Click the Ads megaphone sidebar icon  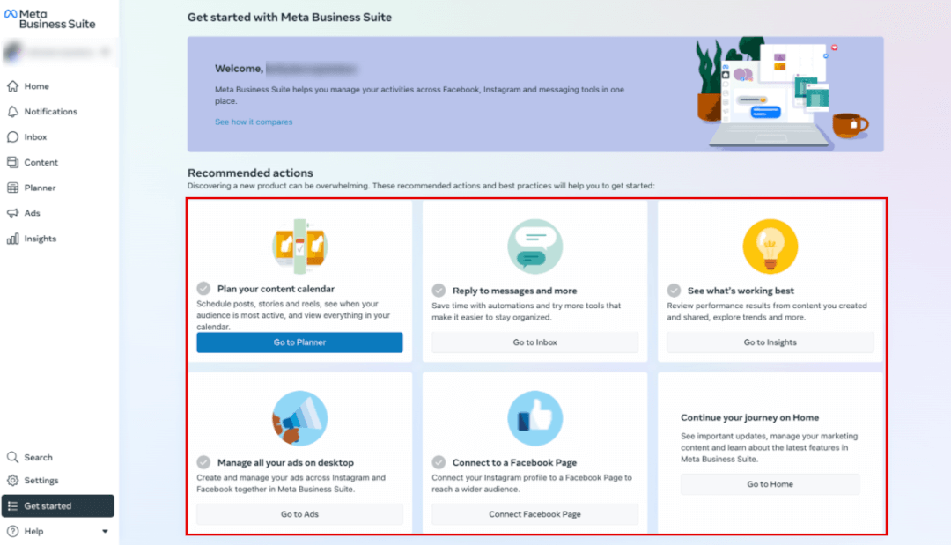click(x=12, y=213)
